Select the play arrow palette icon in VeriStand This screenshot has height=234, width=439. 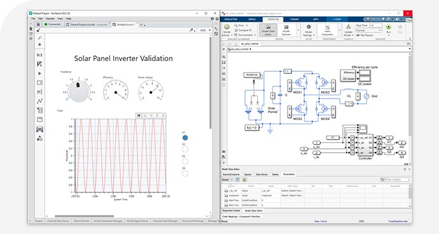coord(39,73)
